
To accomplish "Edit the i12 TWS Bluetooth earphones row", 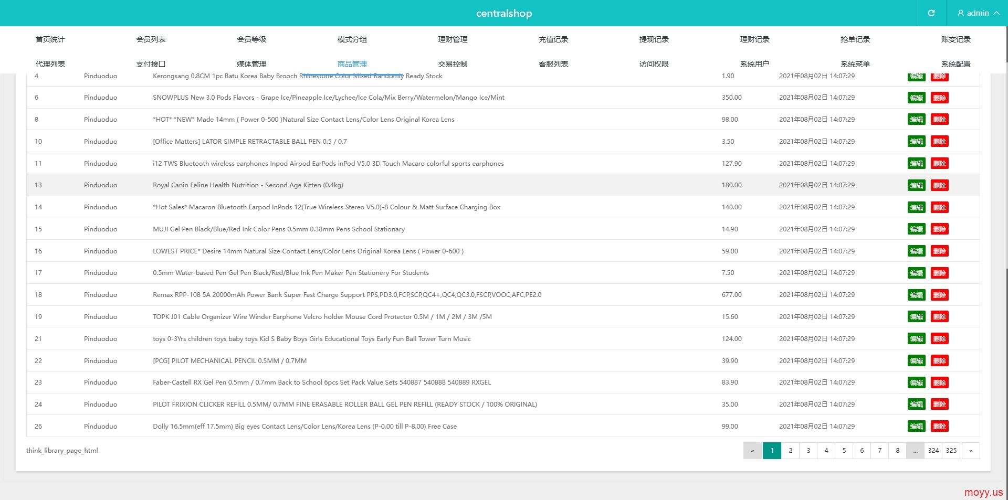I will pos(917,164).
